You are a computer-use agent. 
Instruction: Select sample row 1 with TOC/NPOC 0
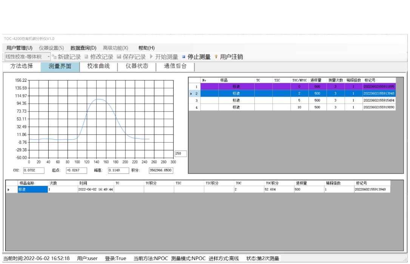pos(292,87)
